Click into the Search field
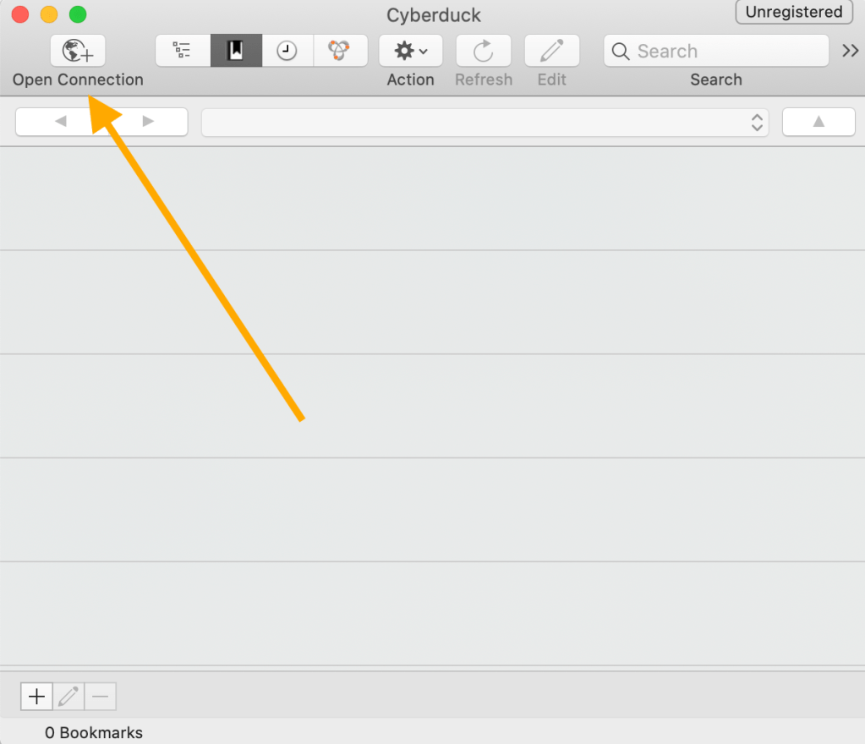 (x=716, y=51)
